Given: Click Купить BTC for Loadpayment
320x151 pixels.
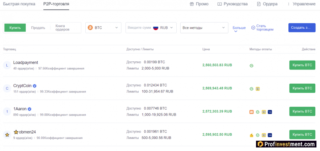Looking at the screenshot, I should [302, 65].
